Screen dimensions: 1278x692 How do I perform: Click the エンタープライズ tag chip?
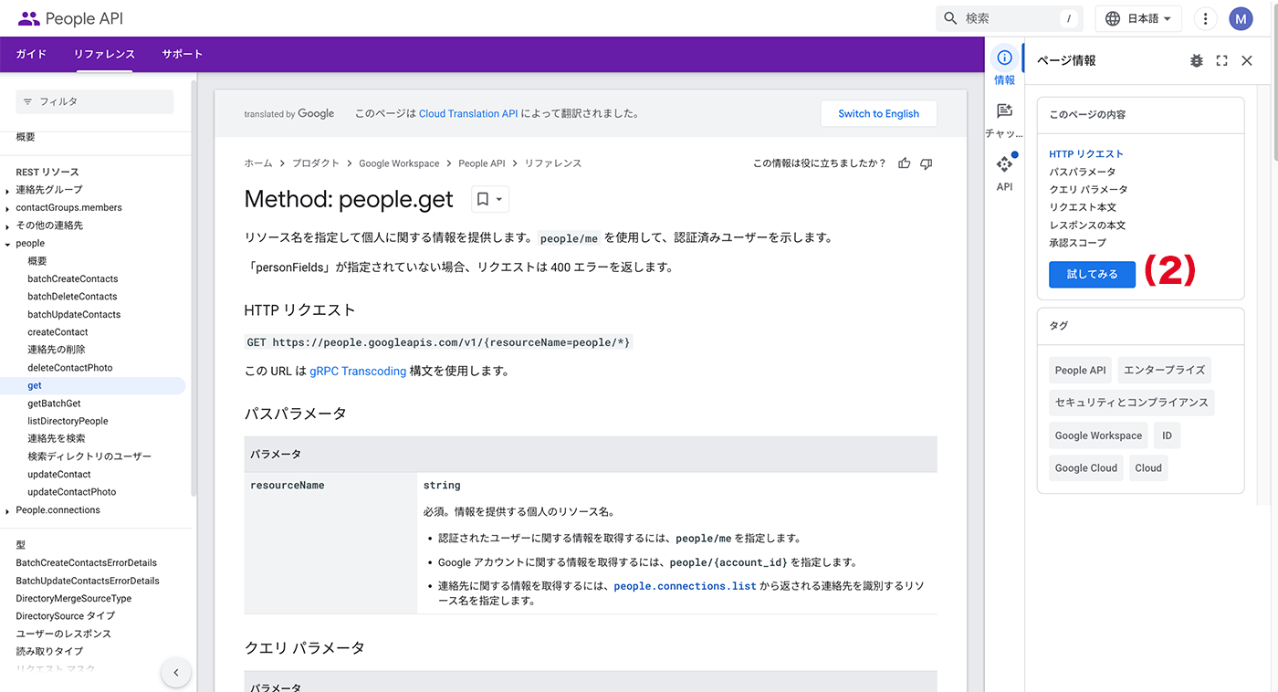tap(1164, 370)
